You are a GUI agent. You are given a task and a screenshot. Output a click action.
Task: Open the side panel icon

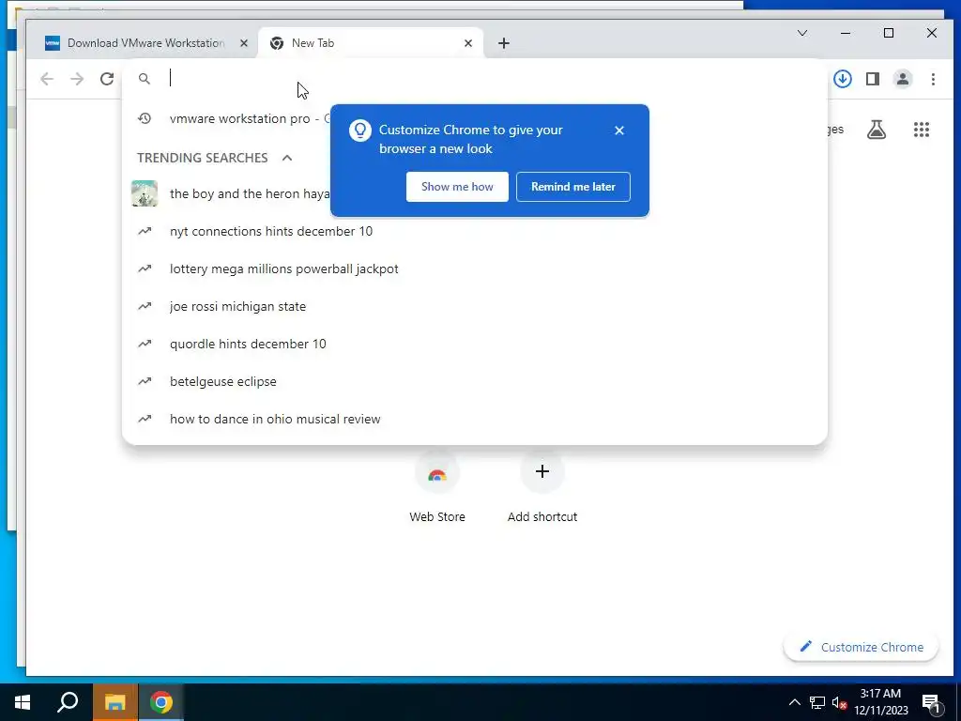[x=873, y=79]
